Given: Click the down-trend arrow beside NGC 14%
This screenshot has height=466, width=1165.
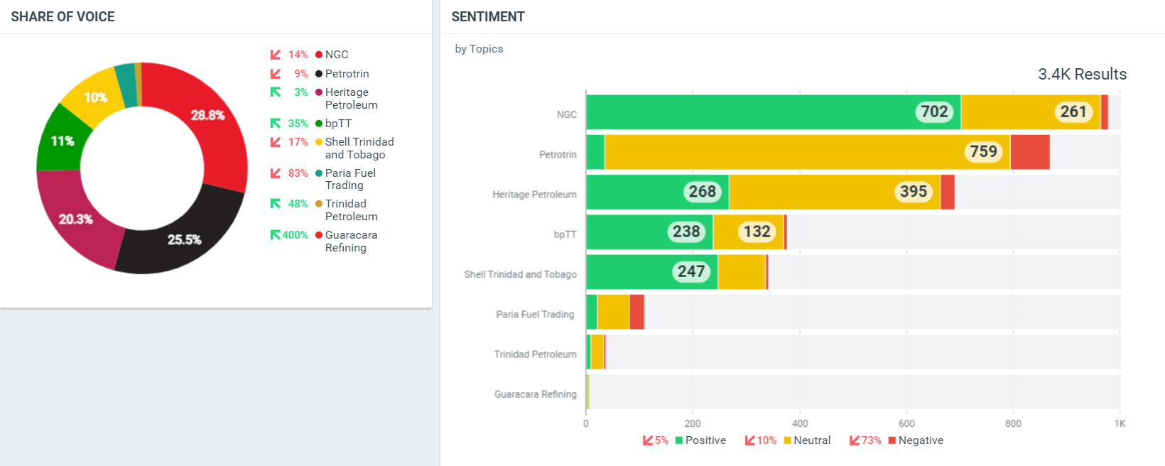Looking at the screenshot, I should click(x=275, y=55).
